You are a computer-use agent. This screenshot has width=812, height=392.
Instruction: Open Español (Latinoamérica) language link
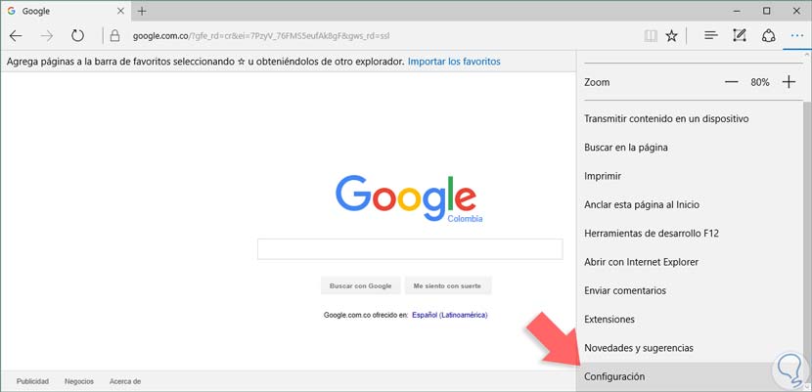point(449,315)
